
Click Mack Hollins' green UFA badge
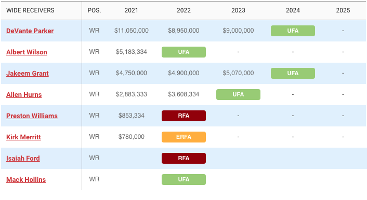pos(183,179)
